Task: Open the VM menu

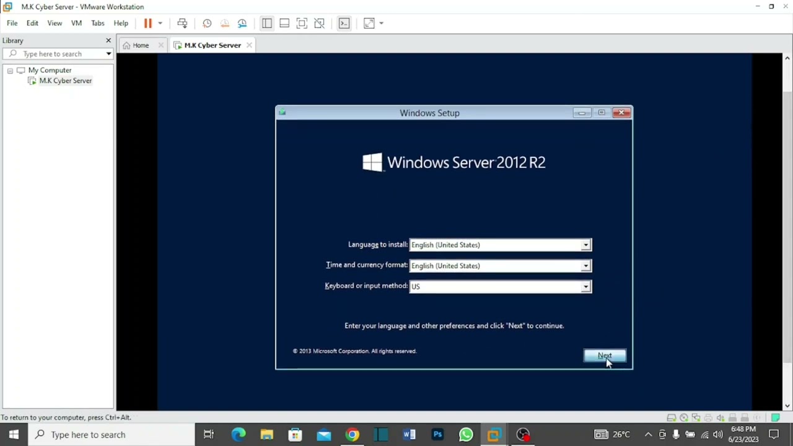Action: [76, 23]
